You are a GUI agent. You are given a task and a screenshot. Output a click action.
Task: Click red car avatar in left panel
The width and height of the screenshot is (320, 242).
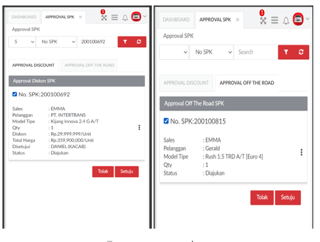point(136,16)
